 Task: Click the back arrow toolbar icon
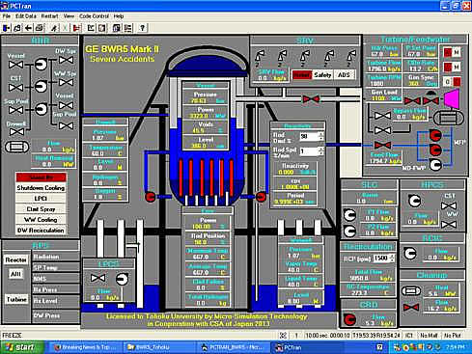[28, 28]
